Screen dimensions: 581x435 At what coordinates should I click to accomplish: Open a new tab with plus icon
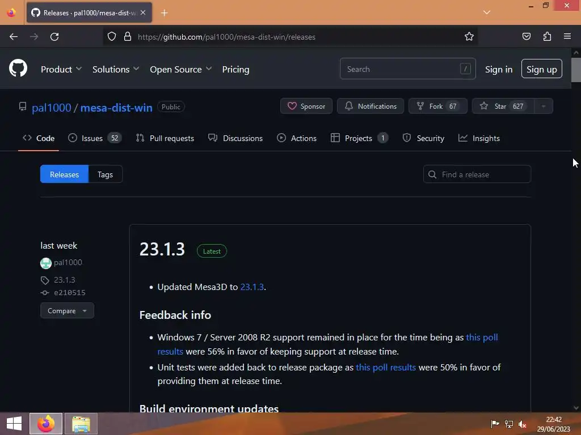pos(164,13)
